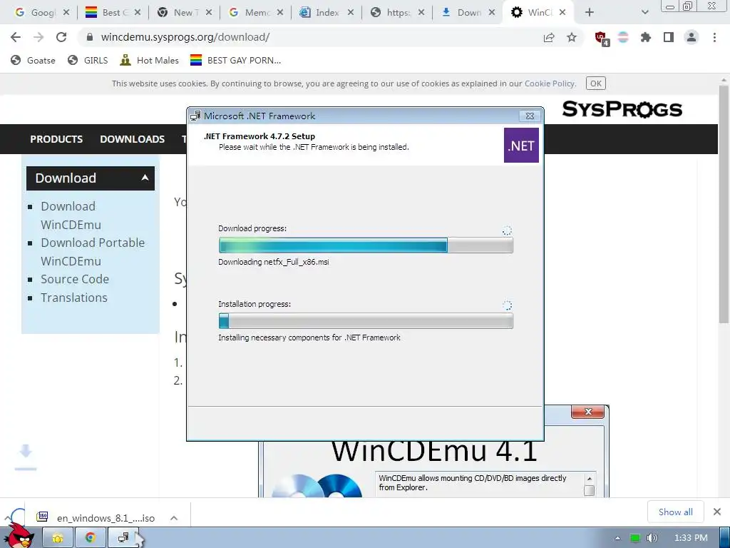Screen dimensions: 730x548
Task: Open a new tab with plus button
Action: tap(590, 13)
